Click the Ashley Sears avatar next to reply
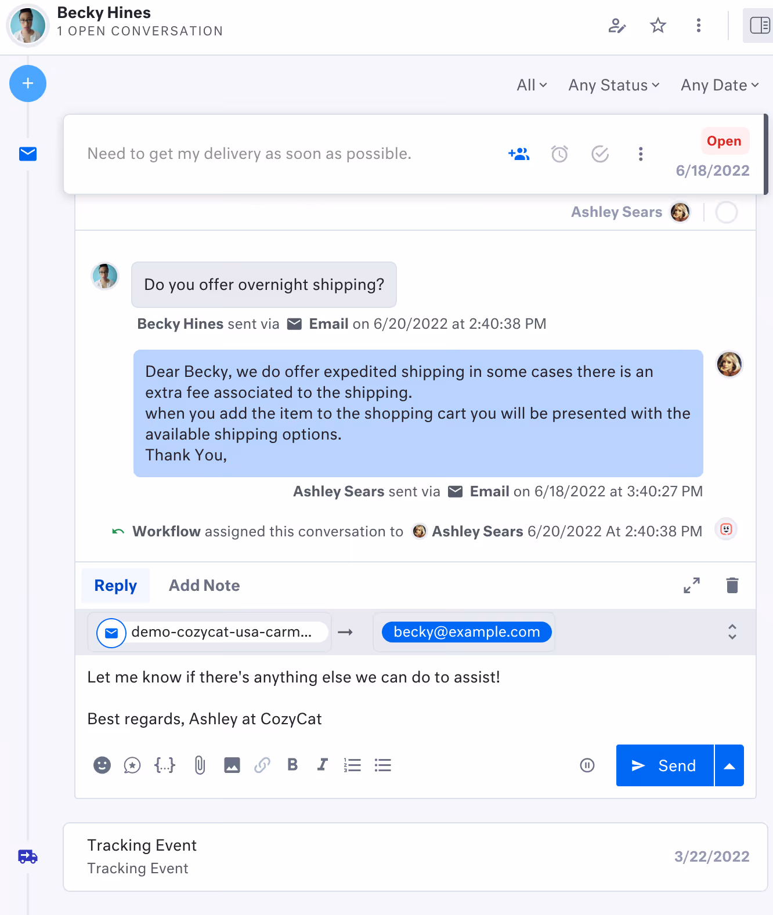Image resolution: width=773 pixels, height=915 pixels. pyautogui.click(x=729, y=364)
